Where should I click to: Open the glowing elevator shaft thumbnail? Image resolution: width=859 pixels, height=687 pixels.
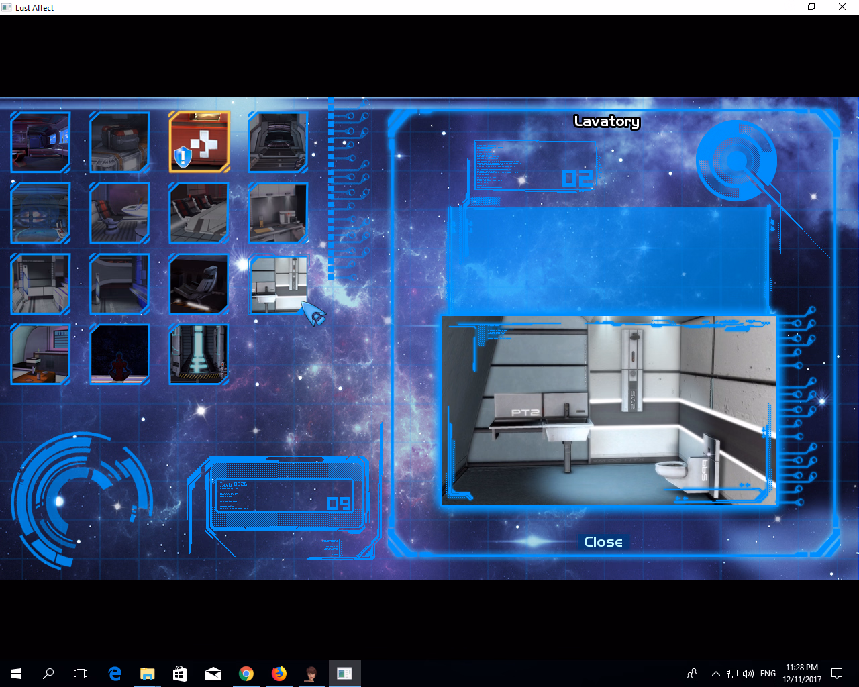(x=199, y=355)
